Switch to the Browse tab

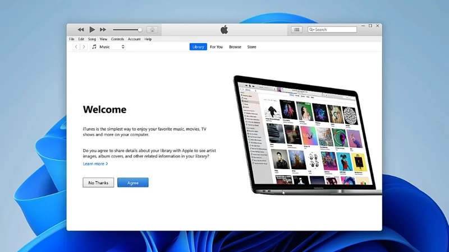[235, 47]
